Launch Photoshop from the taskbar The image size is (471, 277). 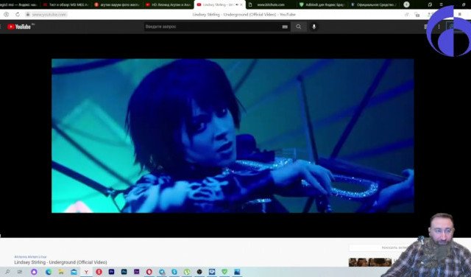pos(124,272)
